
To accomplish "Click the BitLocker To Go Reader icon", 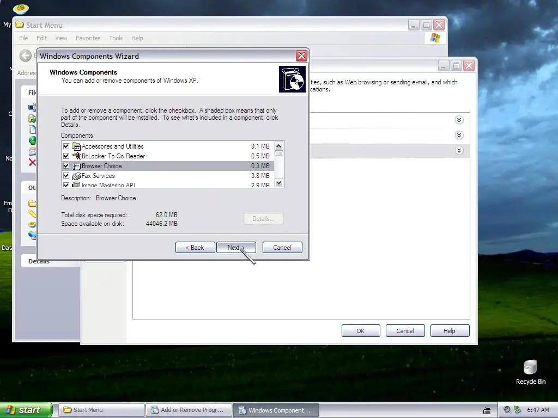I will 76,156.
